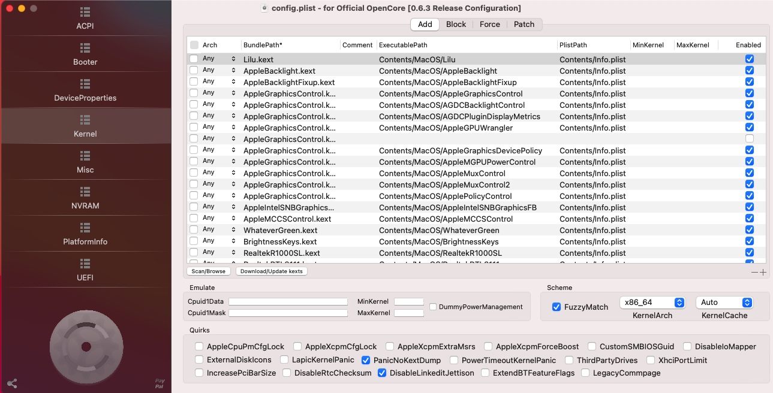
Task: Uncheck Enabled for WhateverGreen.kext
Action: [x=750, y=230]
